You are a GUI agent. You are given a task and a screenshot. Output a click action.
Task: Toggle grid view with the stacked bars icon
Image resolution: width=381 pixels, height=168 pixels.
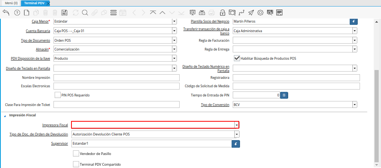tap(113, 13)
